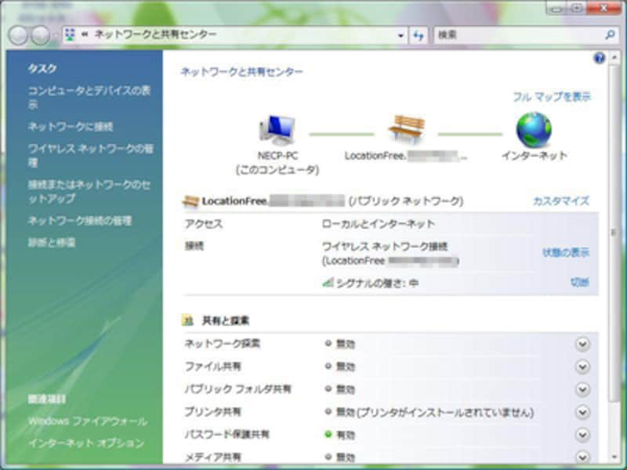
Task: Click the ネットワークと共有センター page heading
Action: coord(242,72)
